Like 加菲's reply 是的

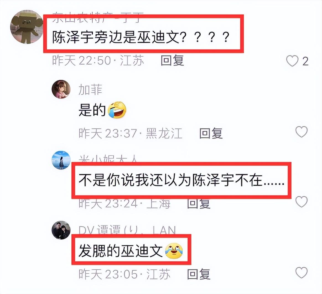[x=302, y=132]
